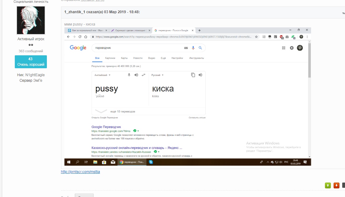Screen dimensions: 345x197
Task: Click the new tab plus button
Action: (x=199, y=30)
